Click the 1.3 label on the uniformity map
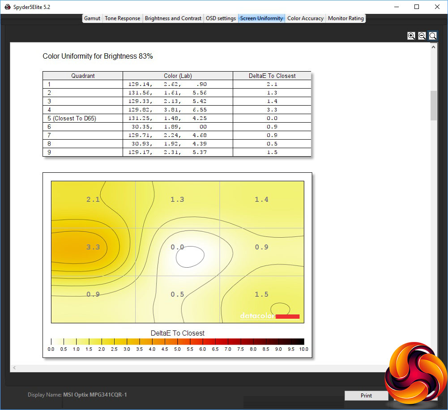The height and width of the screenshot is (410, 448). [177, 200]
